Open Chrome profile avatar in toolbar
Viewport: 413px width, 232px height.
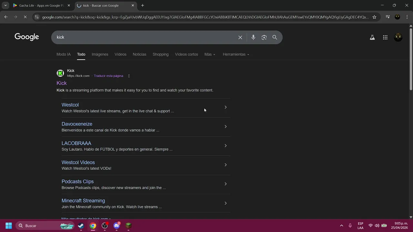coord(398,17)
